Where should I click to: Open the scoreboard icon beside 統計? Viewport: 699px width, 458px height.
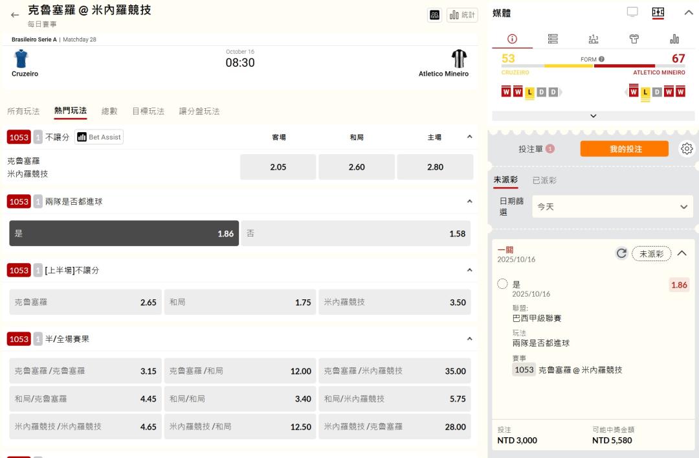435,15
